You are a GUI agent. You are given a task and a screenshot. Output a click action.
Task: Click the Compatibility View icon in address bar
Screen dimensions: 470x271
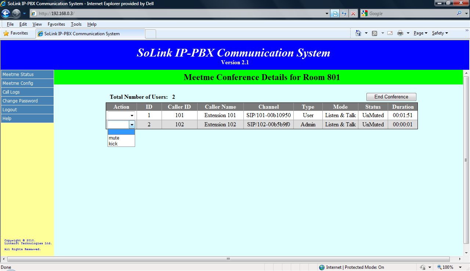(x=335, y=14)
